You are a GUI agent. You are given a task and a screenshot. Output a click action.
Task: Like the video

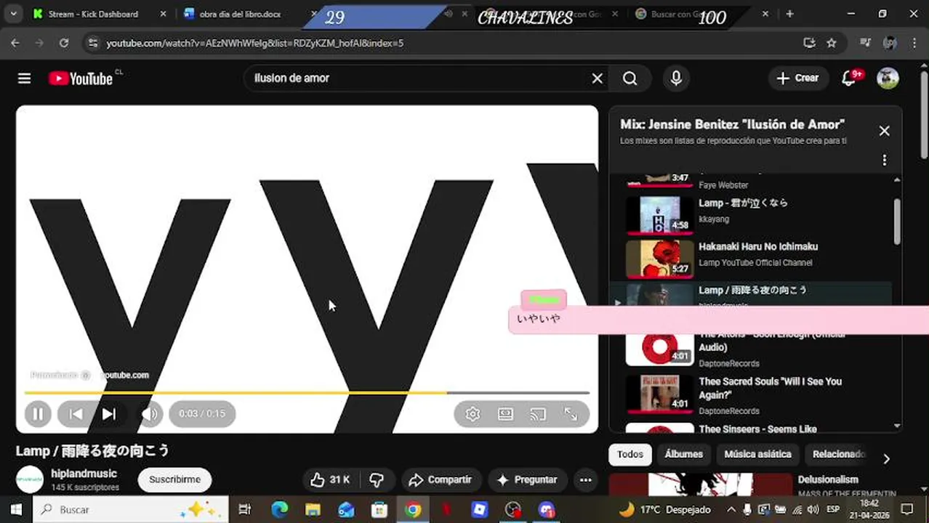[x=329, y=479]
